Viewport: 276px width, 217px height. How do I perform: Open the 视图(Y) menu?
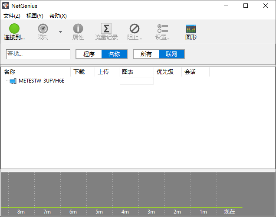point(35,16)
